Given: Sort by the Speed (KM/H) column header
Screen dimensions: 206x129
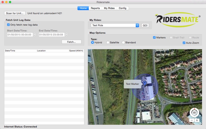Looking at the screenshot, I should 76,51.
